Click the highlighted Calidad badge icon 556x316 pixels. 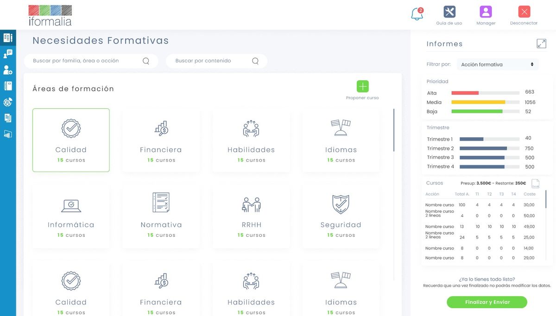pos(71,128)
